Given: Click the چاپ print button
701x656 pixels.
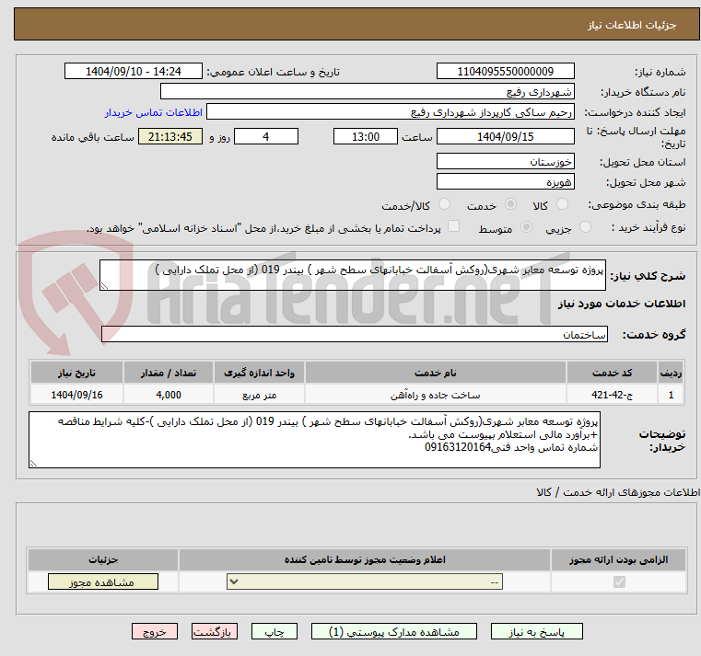Looking at the screenshot, I should 275,631.
